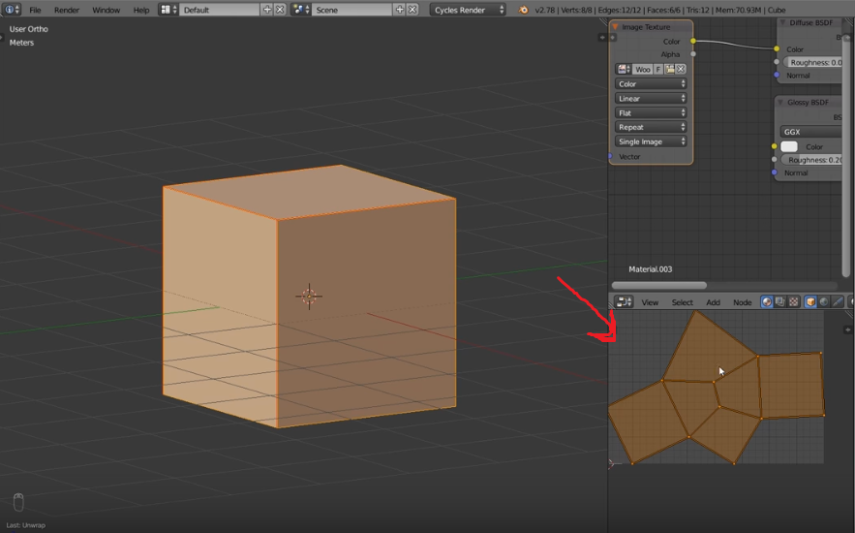Click the Diffuse BSDF Color input socket
This screenshot has width=855, height=533.
[777, 49]
